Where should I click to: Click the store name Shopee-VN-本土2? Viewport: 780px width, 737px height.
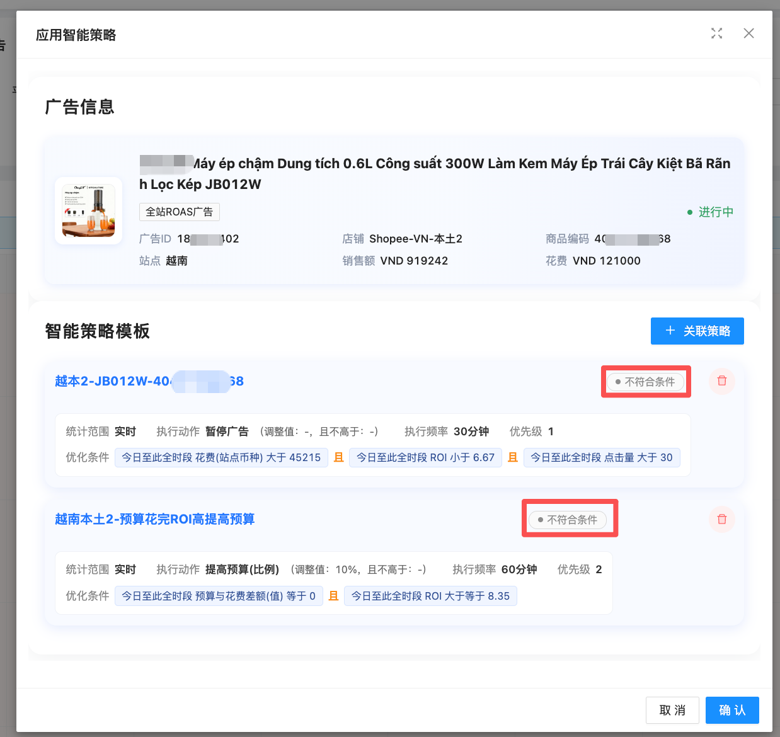click(416, 239)
